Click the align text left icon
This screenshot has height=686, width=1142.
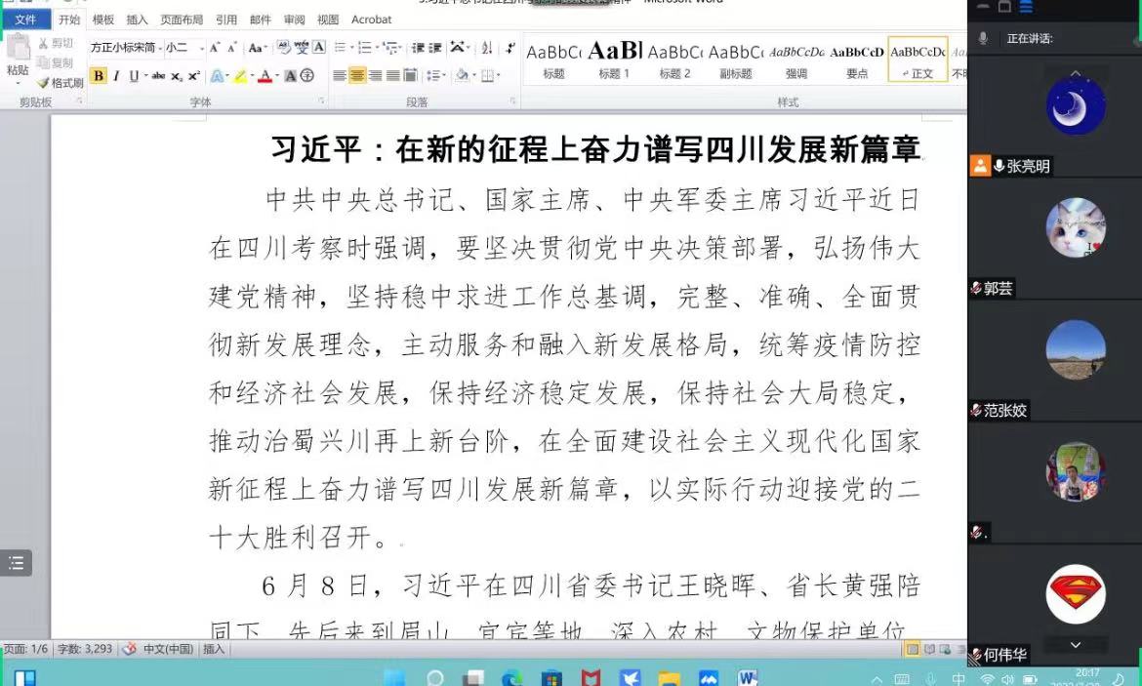click(340, 75)
